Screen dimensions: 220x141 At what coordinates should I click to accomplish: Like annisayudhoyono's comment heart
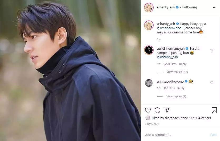[x=212, y=83]
